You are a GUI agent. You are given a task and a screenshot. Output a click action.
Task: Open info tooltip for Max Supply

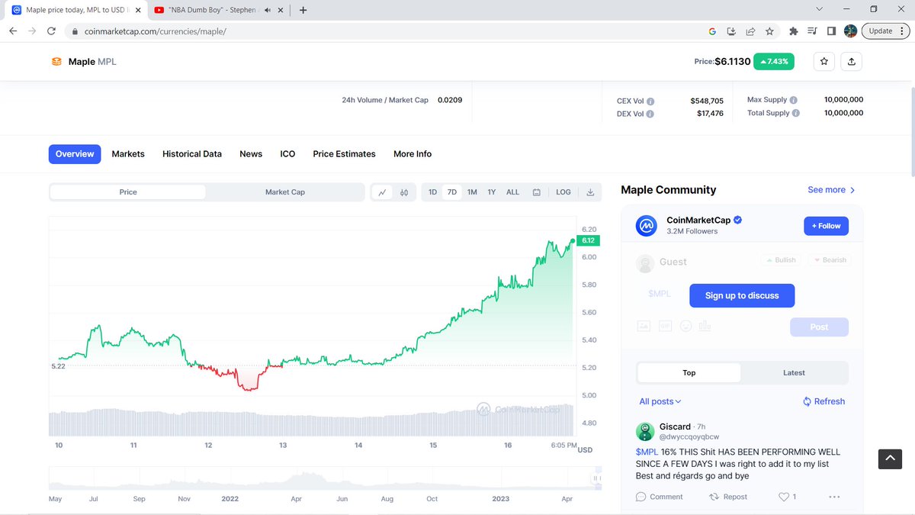(x=794, y=100)
